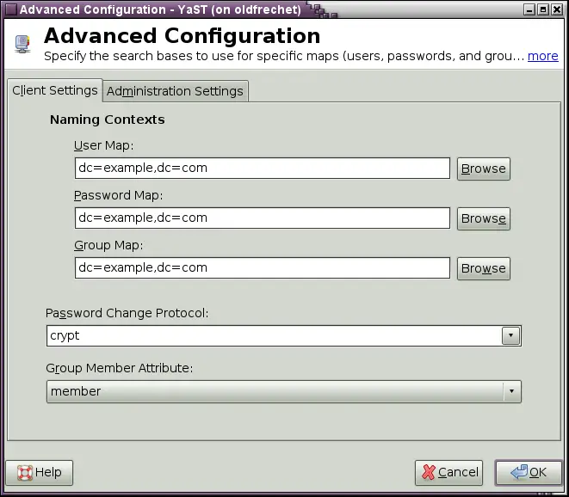
Task: Browse for the Password Map search base
Action: coord(483,218)
